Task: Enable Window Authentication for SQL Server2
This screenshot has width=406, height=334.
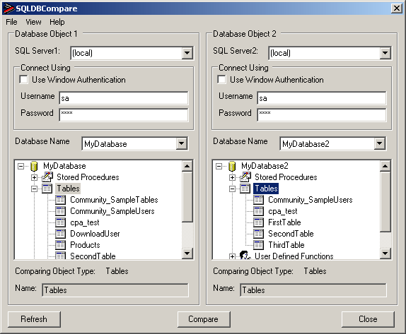Action: tap(221, 79)
